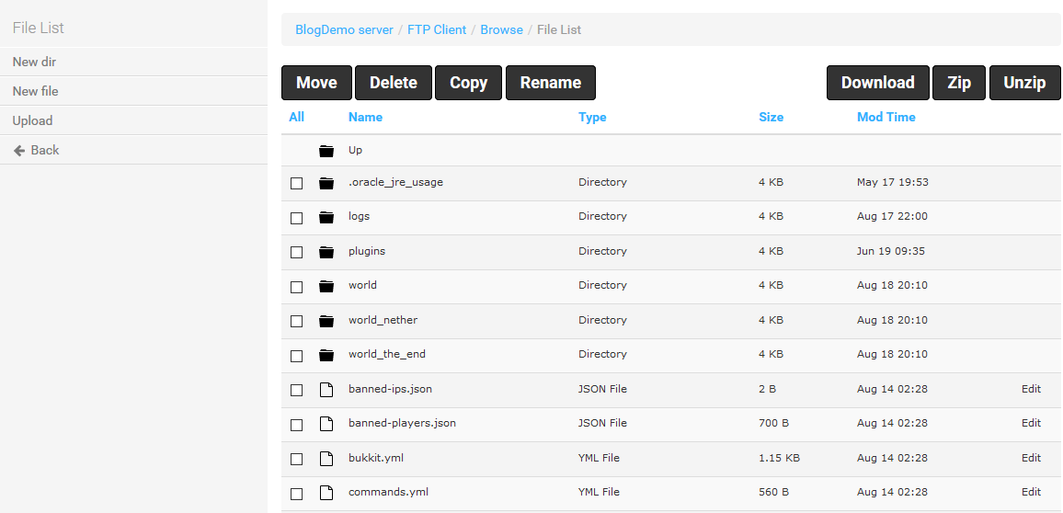Open the world_the_end directory name
This screenshot has width=1063, height=513.
point(387,354)
